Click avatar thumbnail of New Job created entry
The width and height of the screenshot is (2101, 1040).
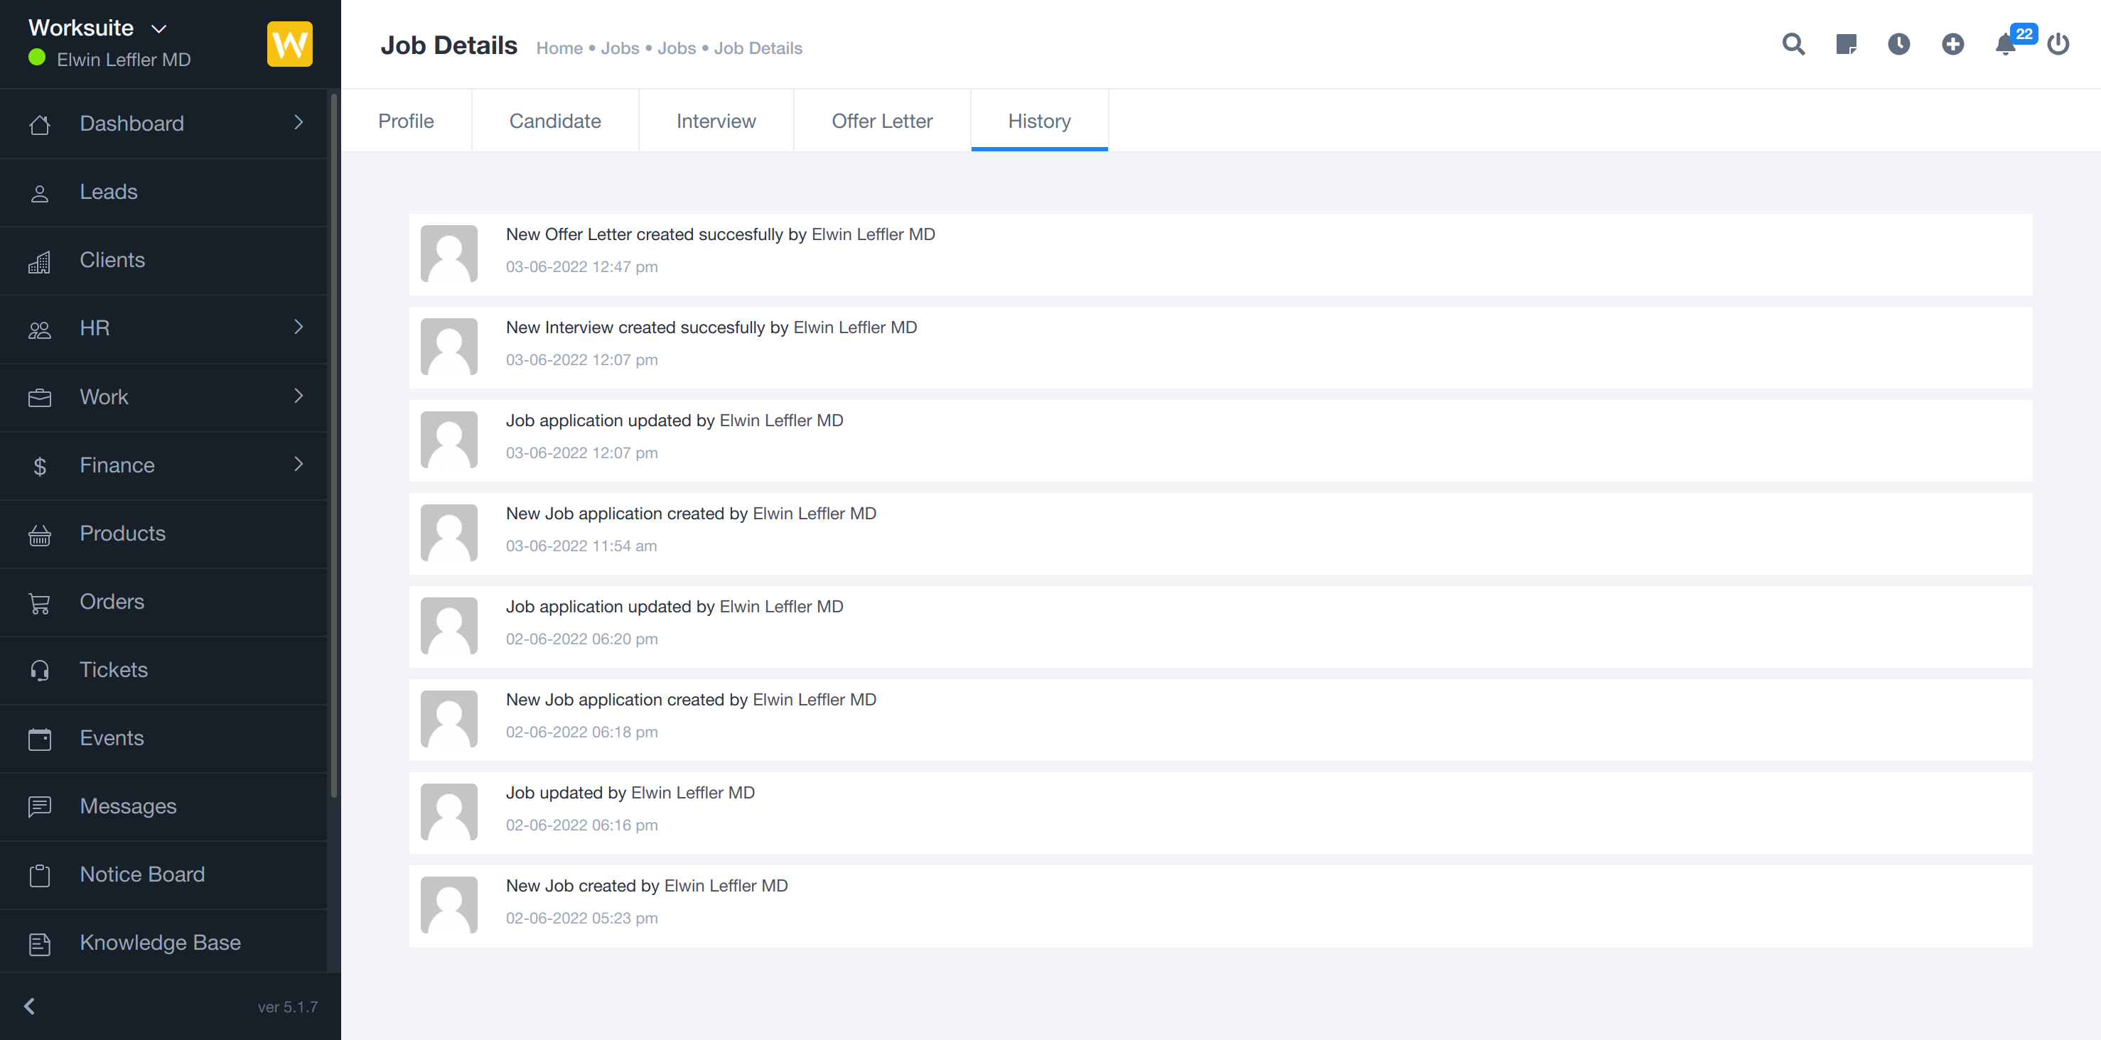pos(448,905)
